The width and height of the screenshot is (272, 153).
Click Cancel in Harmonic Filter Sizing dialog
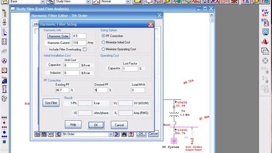click(x=119, y=125)
